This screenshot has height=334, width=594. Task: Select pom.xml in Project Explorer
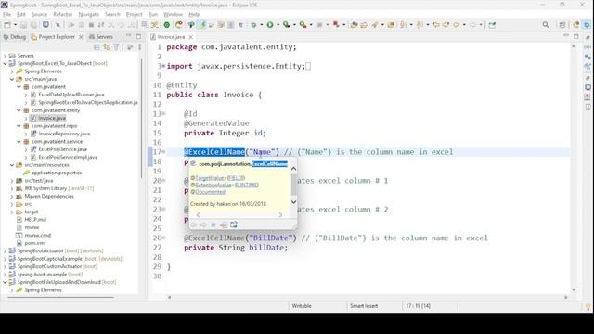pyautogui.click(x=35, y=243)
